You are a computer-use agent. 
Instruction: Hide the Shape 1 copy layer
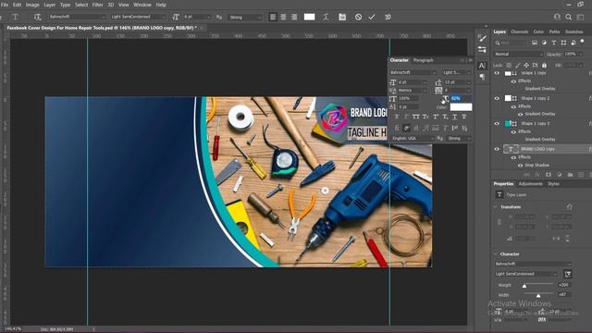497,73
